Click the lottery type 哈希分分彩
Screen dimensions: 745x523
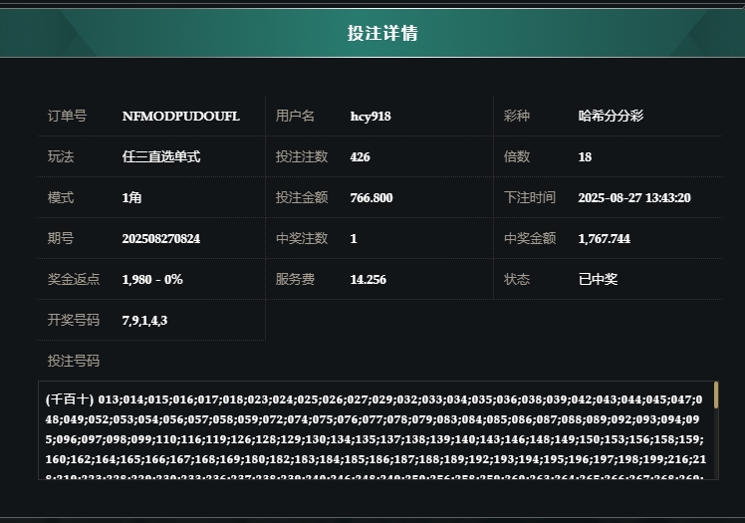pos(611,116)
